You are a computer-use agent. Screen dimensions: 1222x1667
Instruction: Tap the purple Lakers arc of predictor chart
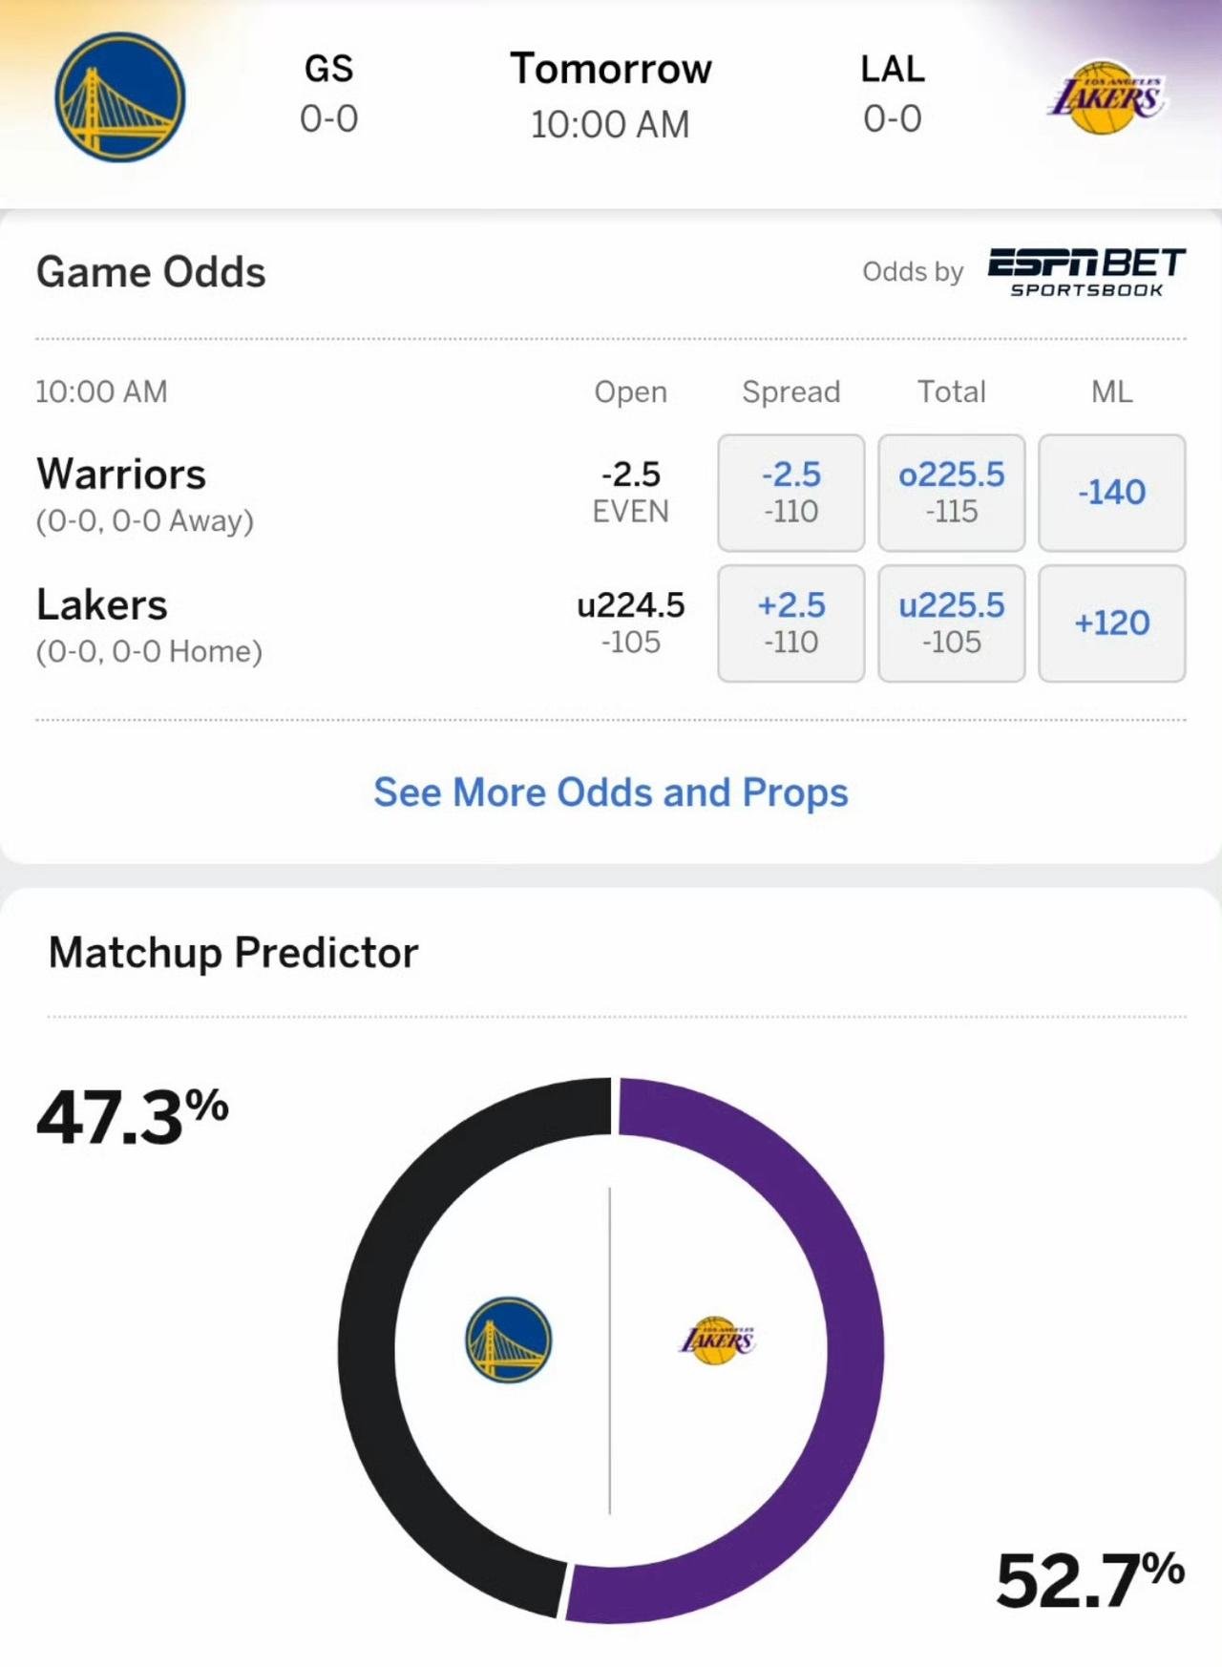click(853, 1351)
